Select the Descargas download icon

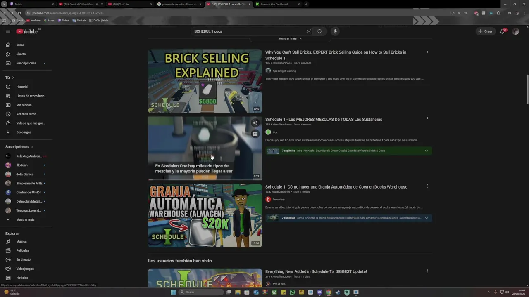tap(8, 132)
